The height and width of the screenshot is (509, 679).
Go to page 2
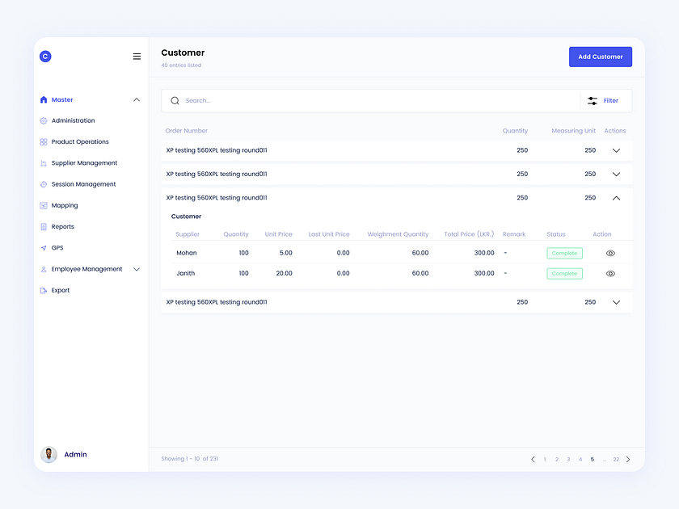point(557,459)
